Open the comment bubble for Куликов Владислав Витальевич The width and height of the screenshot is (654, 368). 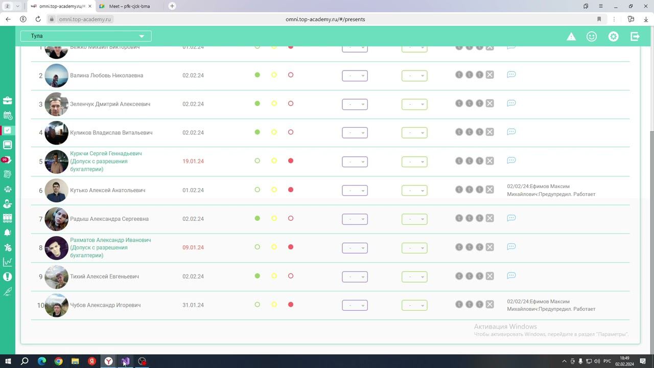coord(511,132)
